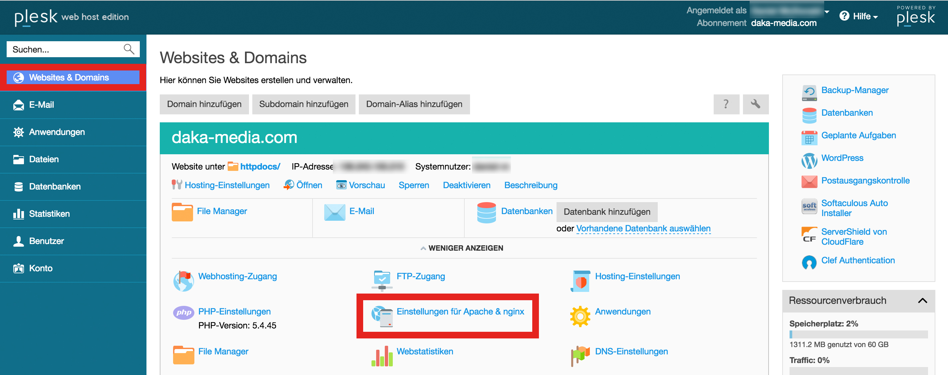Open the Backup-Manager icon
The height and width of the screenshot is (375, 948).
(809, 93)
